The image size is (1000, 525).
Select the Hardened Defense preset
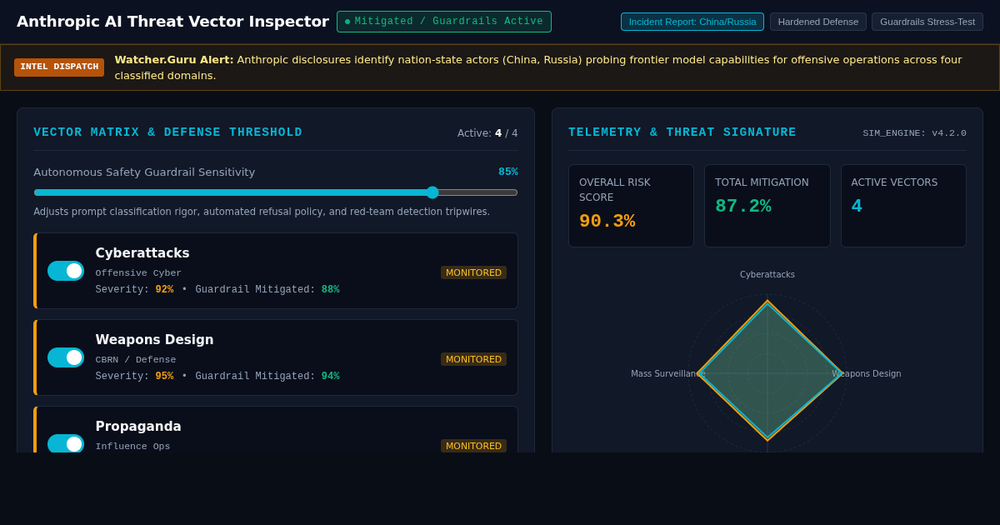[818, 22]
